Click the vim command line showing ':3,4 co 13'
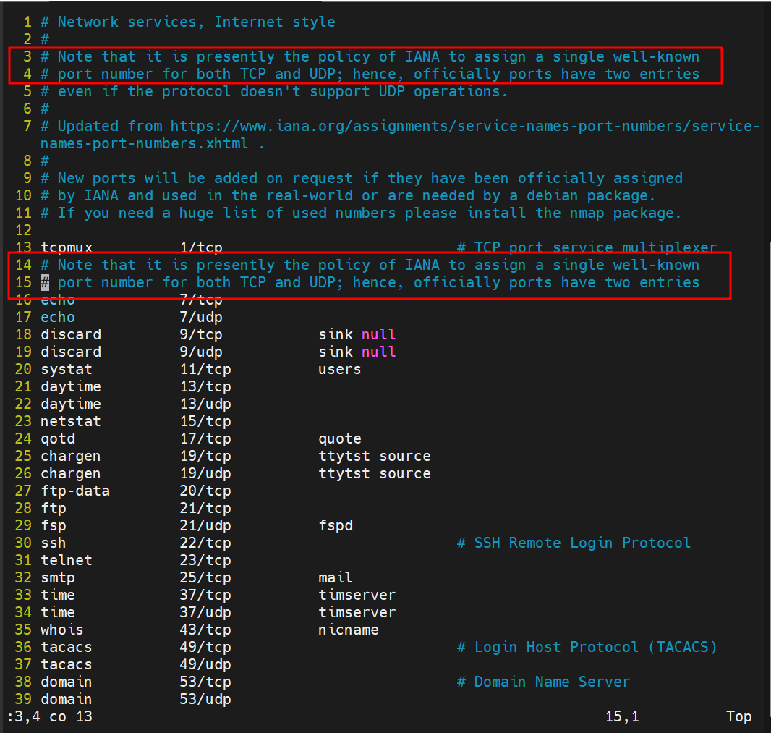Screen dimensions: 771x733 (50, 716)
